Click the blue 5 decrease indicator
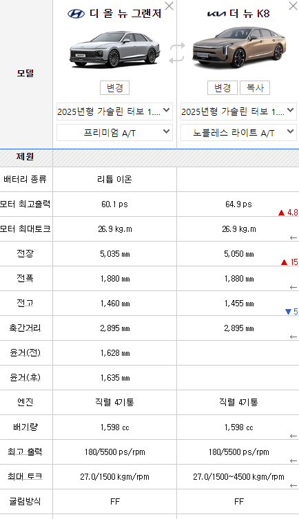 (291, 311)
